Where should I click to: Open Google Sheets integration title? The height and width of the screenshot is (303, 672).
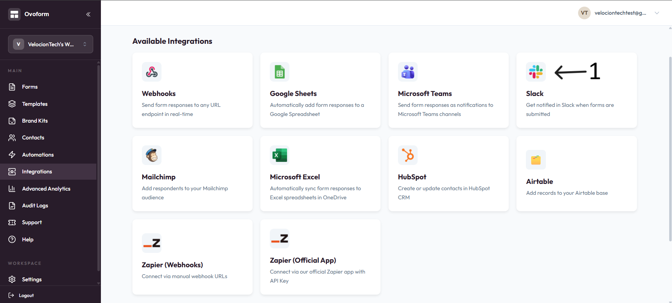[x=293, y=94]
